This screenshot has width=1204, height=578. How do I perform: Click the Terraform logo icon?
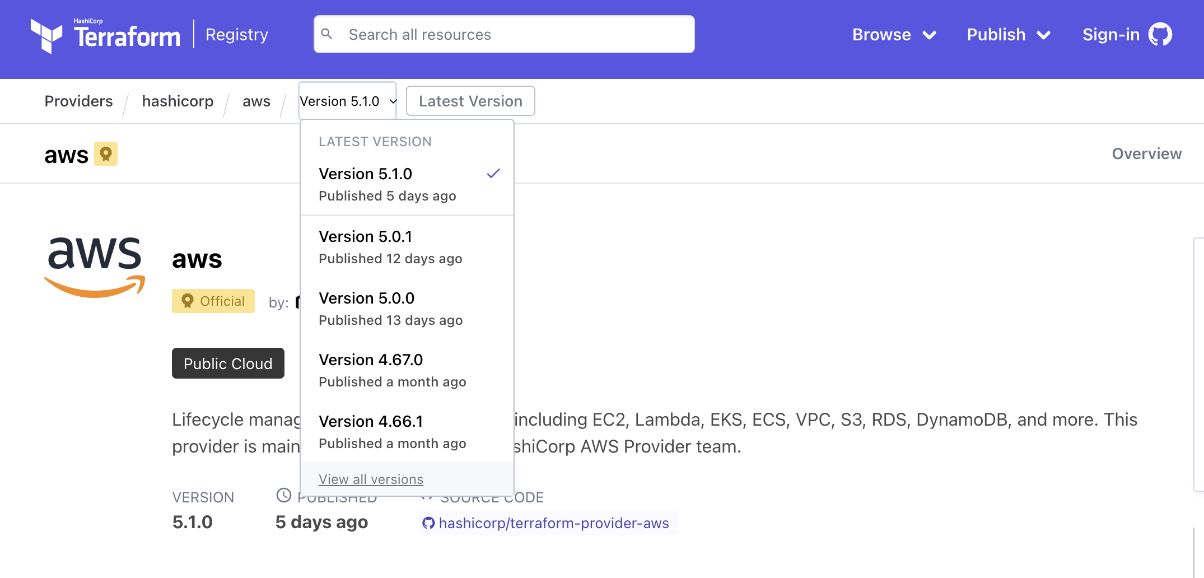(46, 36)
